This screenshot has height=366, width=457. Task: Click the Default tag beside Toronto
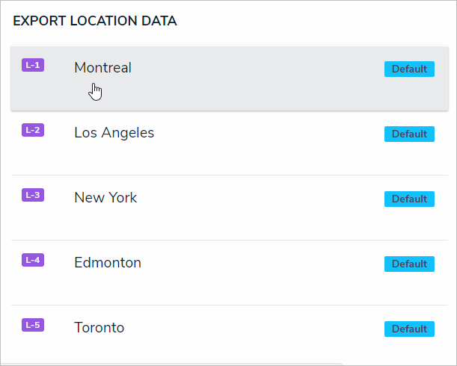click(x=409, y=329)
